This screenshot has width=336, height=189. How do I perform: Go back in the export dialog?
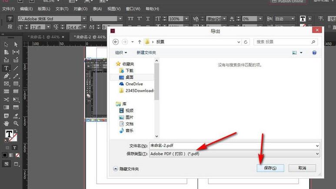116,42
